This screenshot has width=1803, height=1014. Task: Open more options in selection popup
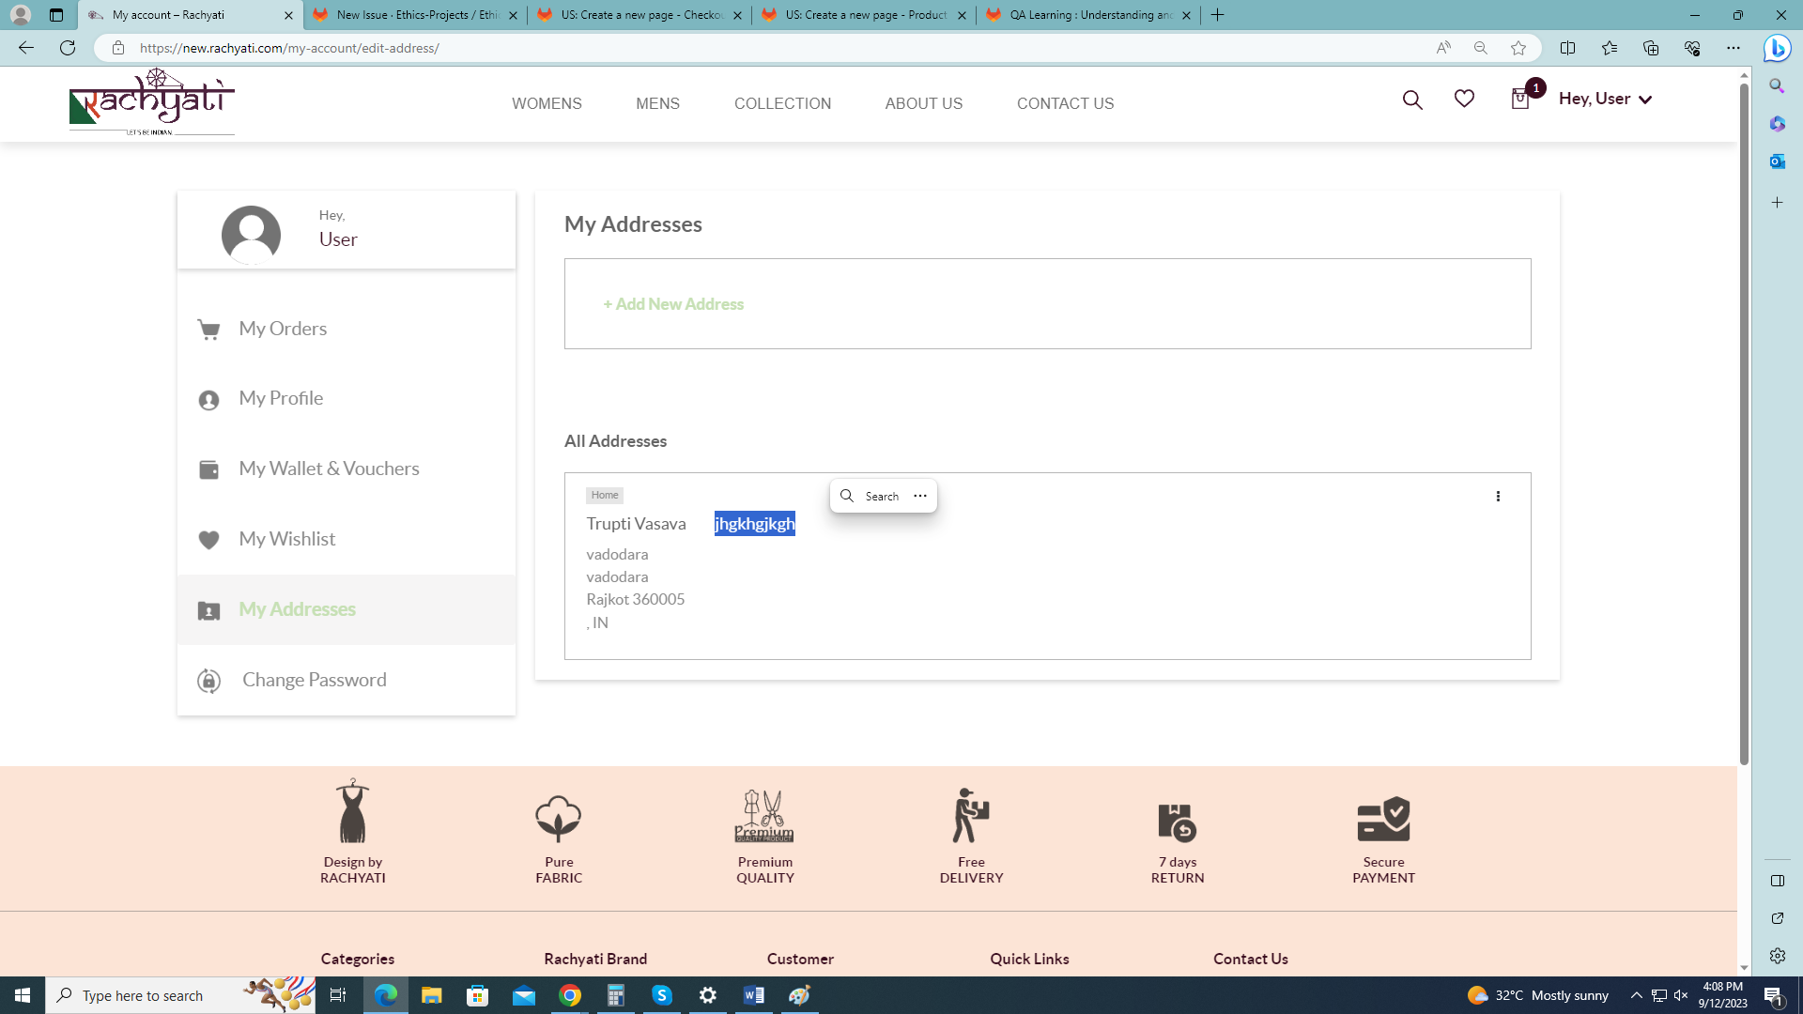(920, 496)
